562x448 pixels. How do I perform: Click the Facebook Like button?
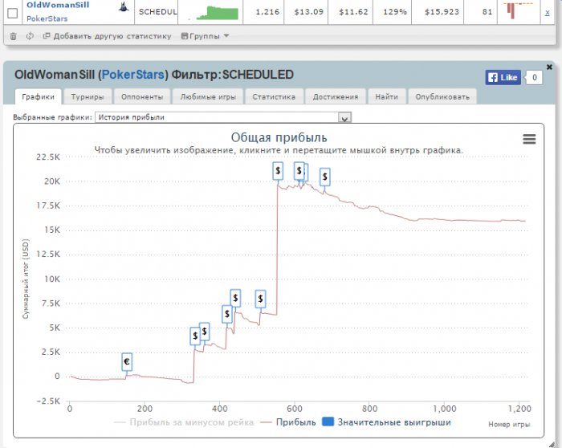coord(503,77)
